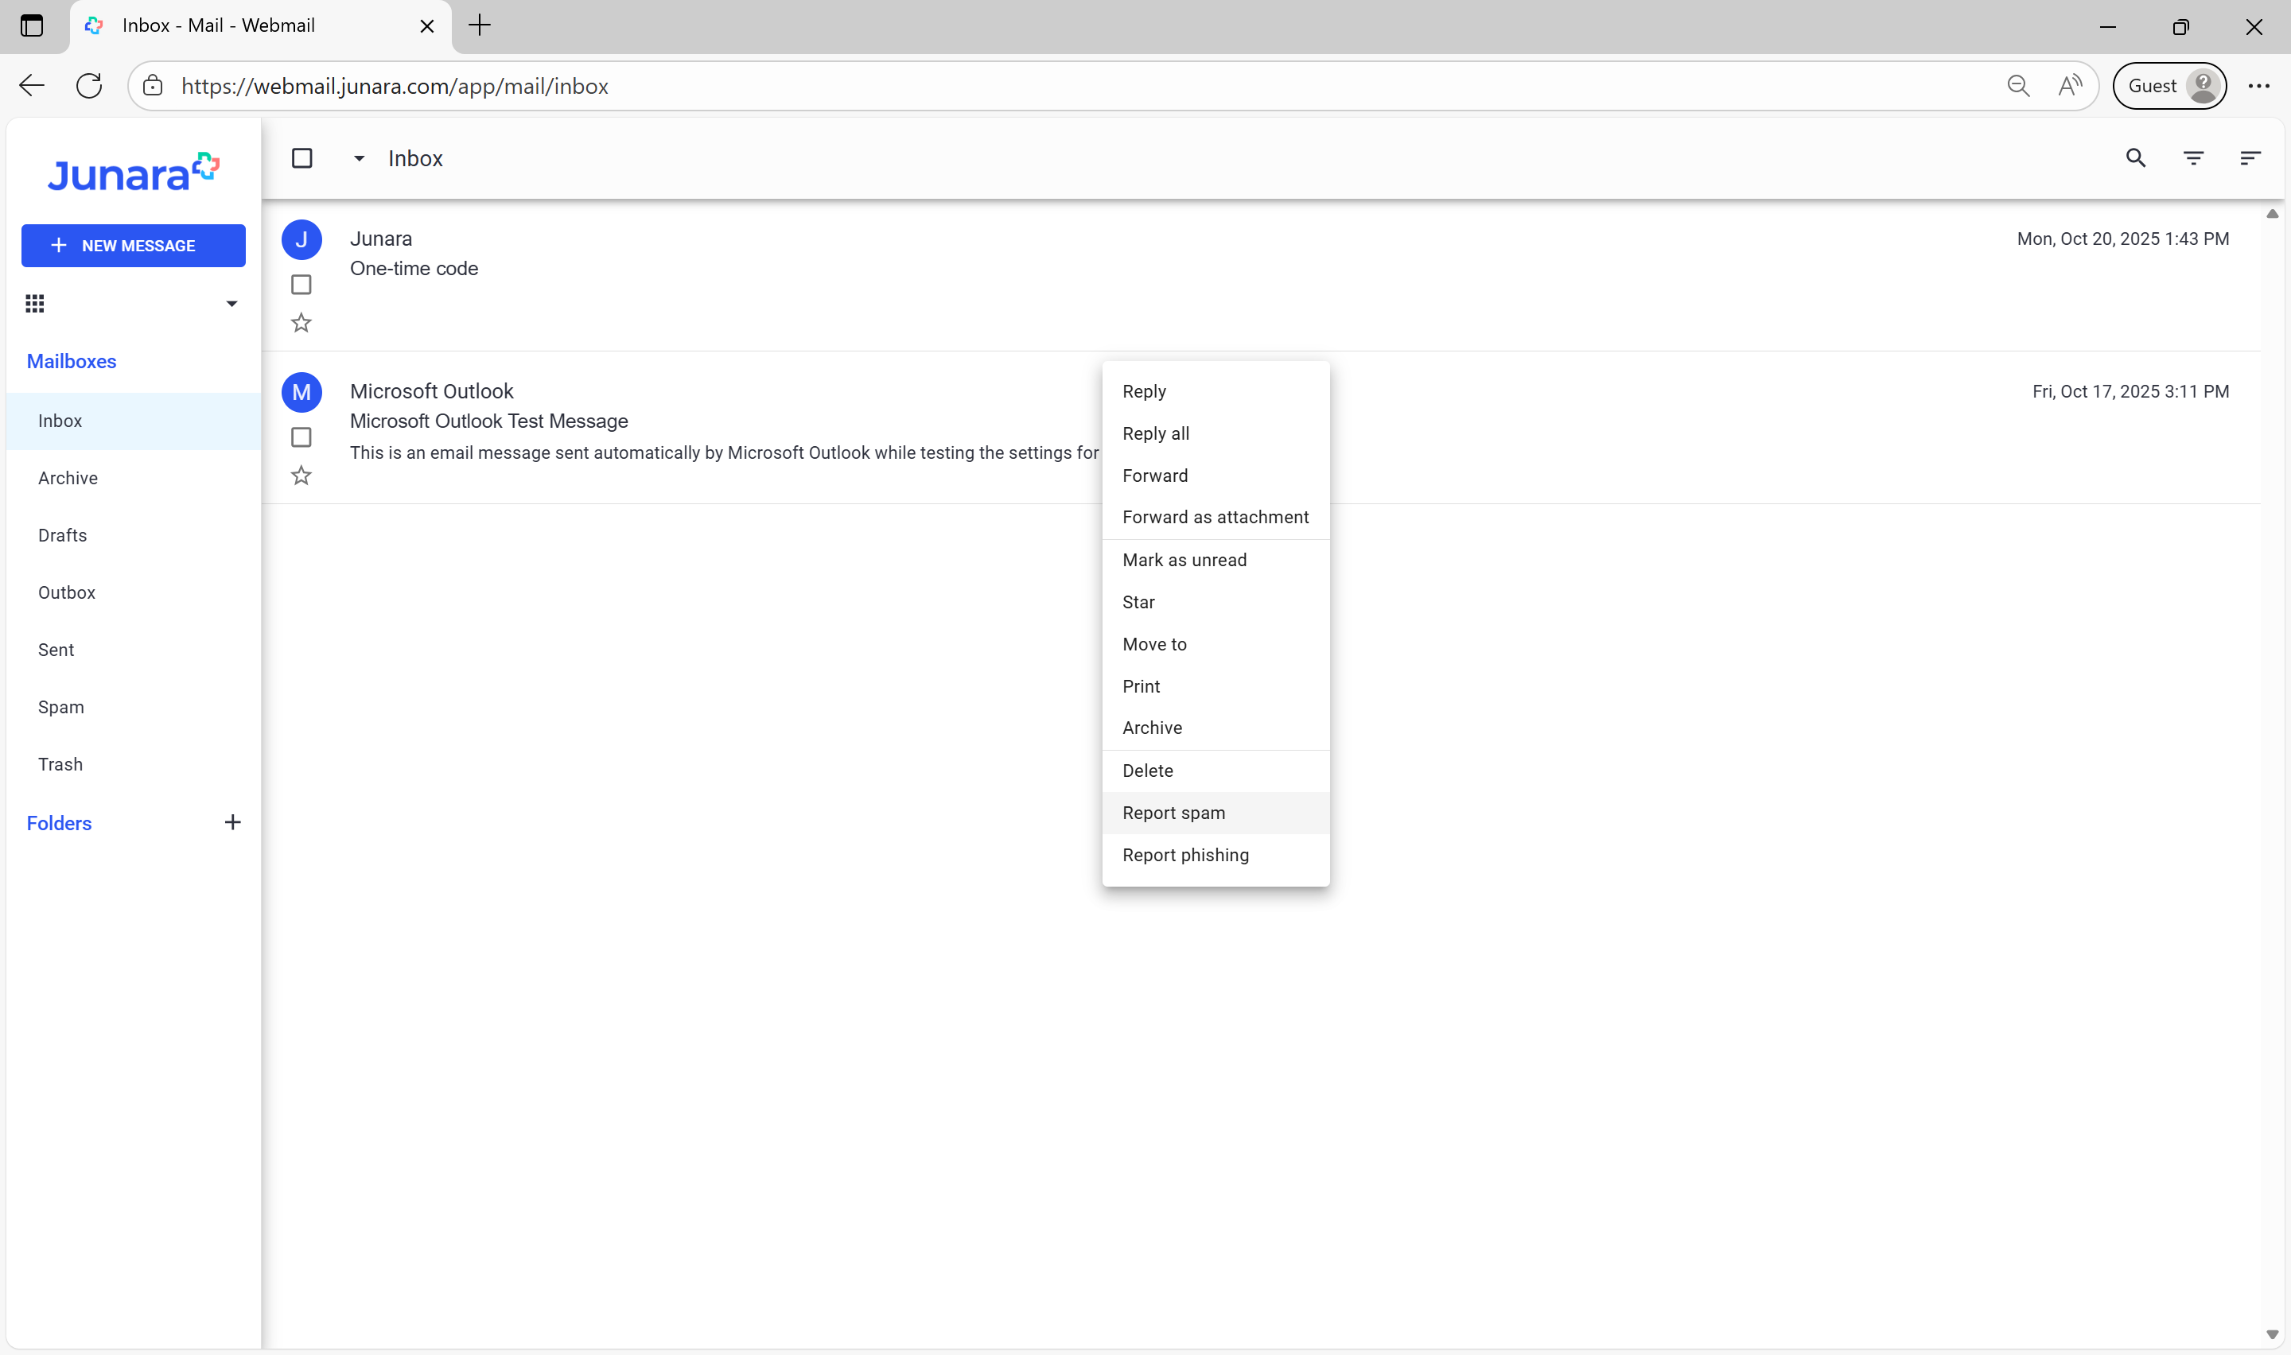Image resolution: width=2291 pixels, height=1355 pixels.
Task: Check the Junara email checkbox
Action: [301, 285]
